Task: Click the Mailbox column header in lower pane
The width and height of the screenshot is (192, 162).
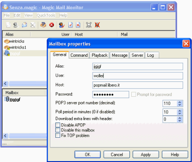Action: (24, 93)
